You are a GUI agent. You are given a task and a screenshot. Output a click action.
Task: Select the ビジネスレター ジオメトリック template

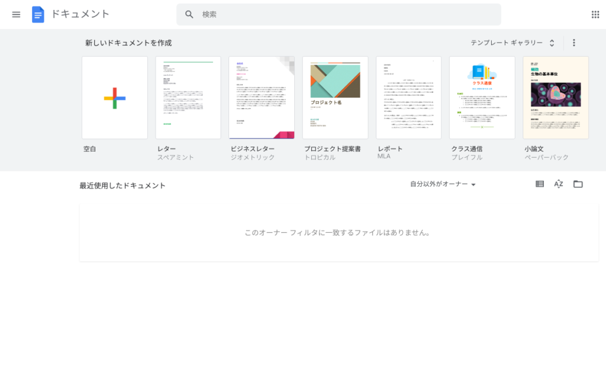[262, 98]
